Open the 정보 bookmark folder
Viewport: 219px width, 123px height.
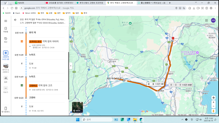point(41,13)
